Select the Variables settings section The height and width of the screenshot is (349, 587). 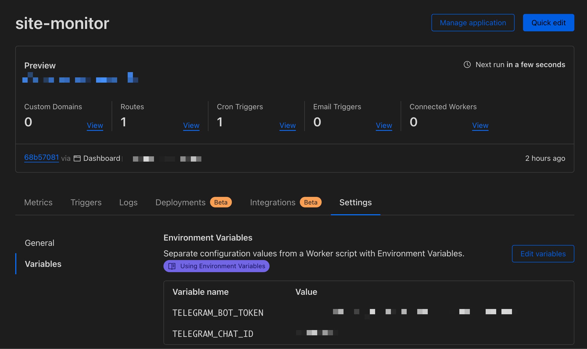point(43,264)
